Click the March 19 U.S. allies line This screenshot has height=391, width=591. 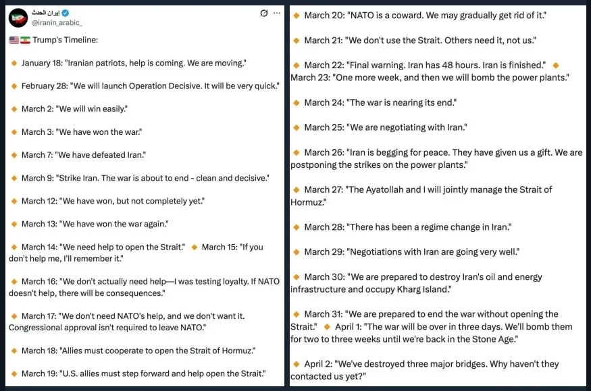143,373
